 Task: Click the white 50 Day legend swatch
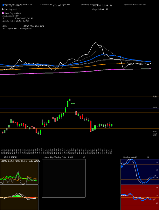pos(3,9)
